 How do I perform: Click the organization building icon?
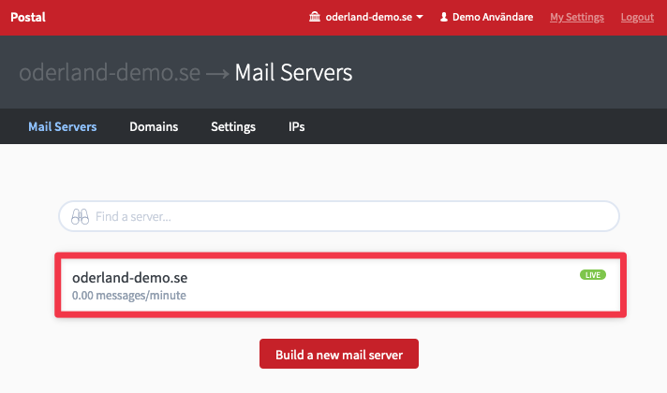(315, 17)
